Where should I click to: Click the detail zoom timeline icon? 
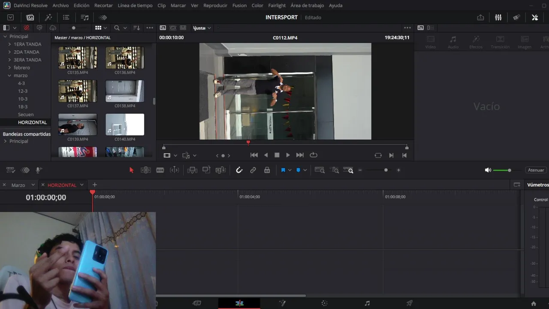[335, 170]
